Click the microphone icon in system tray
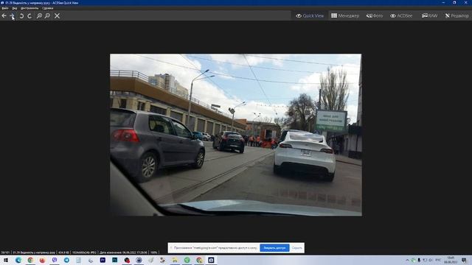 [419, 260]
